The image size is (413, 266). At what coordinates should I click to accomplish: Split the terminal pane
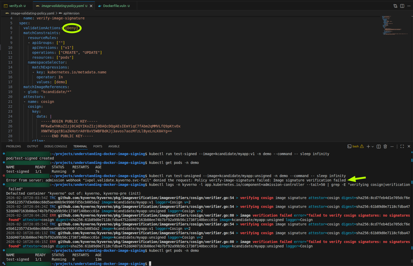[379, 146]
